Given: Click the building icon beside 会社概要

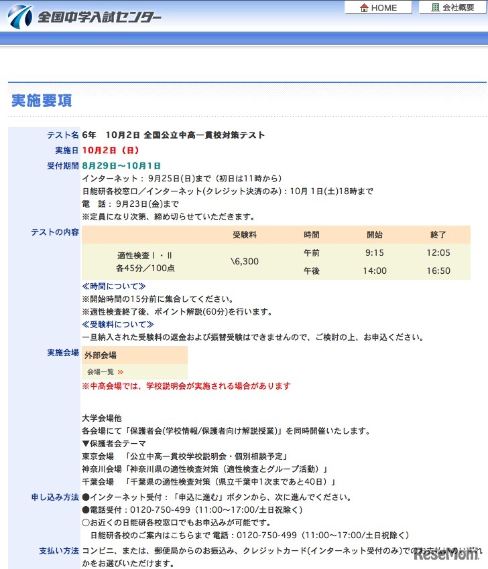Looking at the screenshot, I should (435, 7).
